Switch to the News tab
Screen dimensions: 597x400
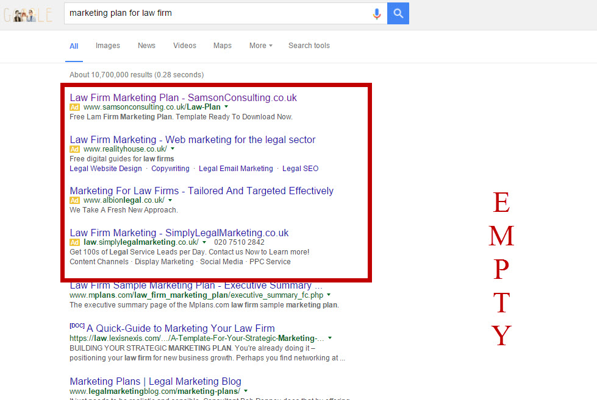[146, 46]
